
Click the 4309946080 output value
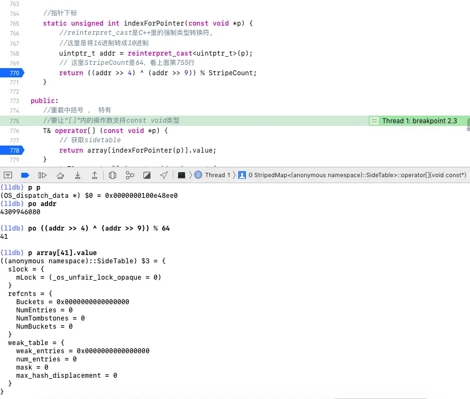coord(20,212)
